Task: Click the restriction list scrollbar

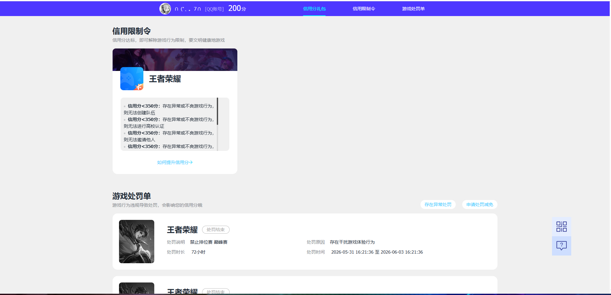Action: 217,111
